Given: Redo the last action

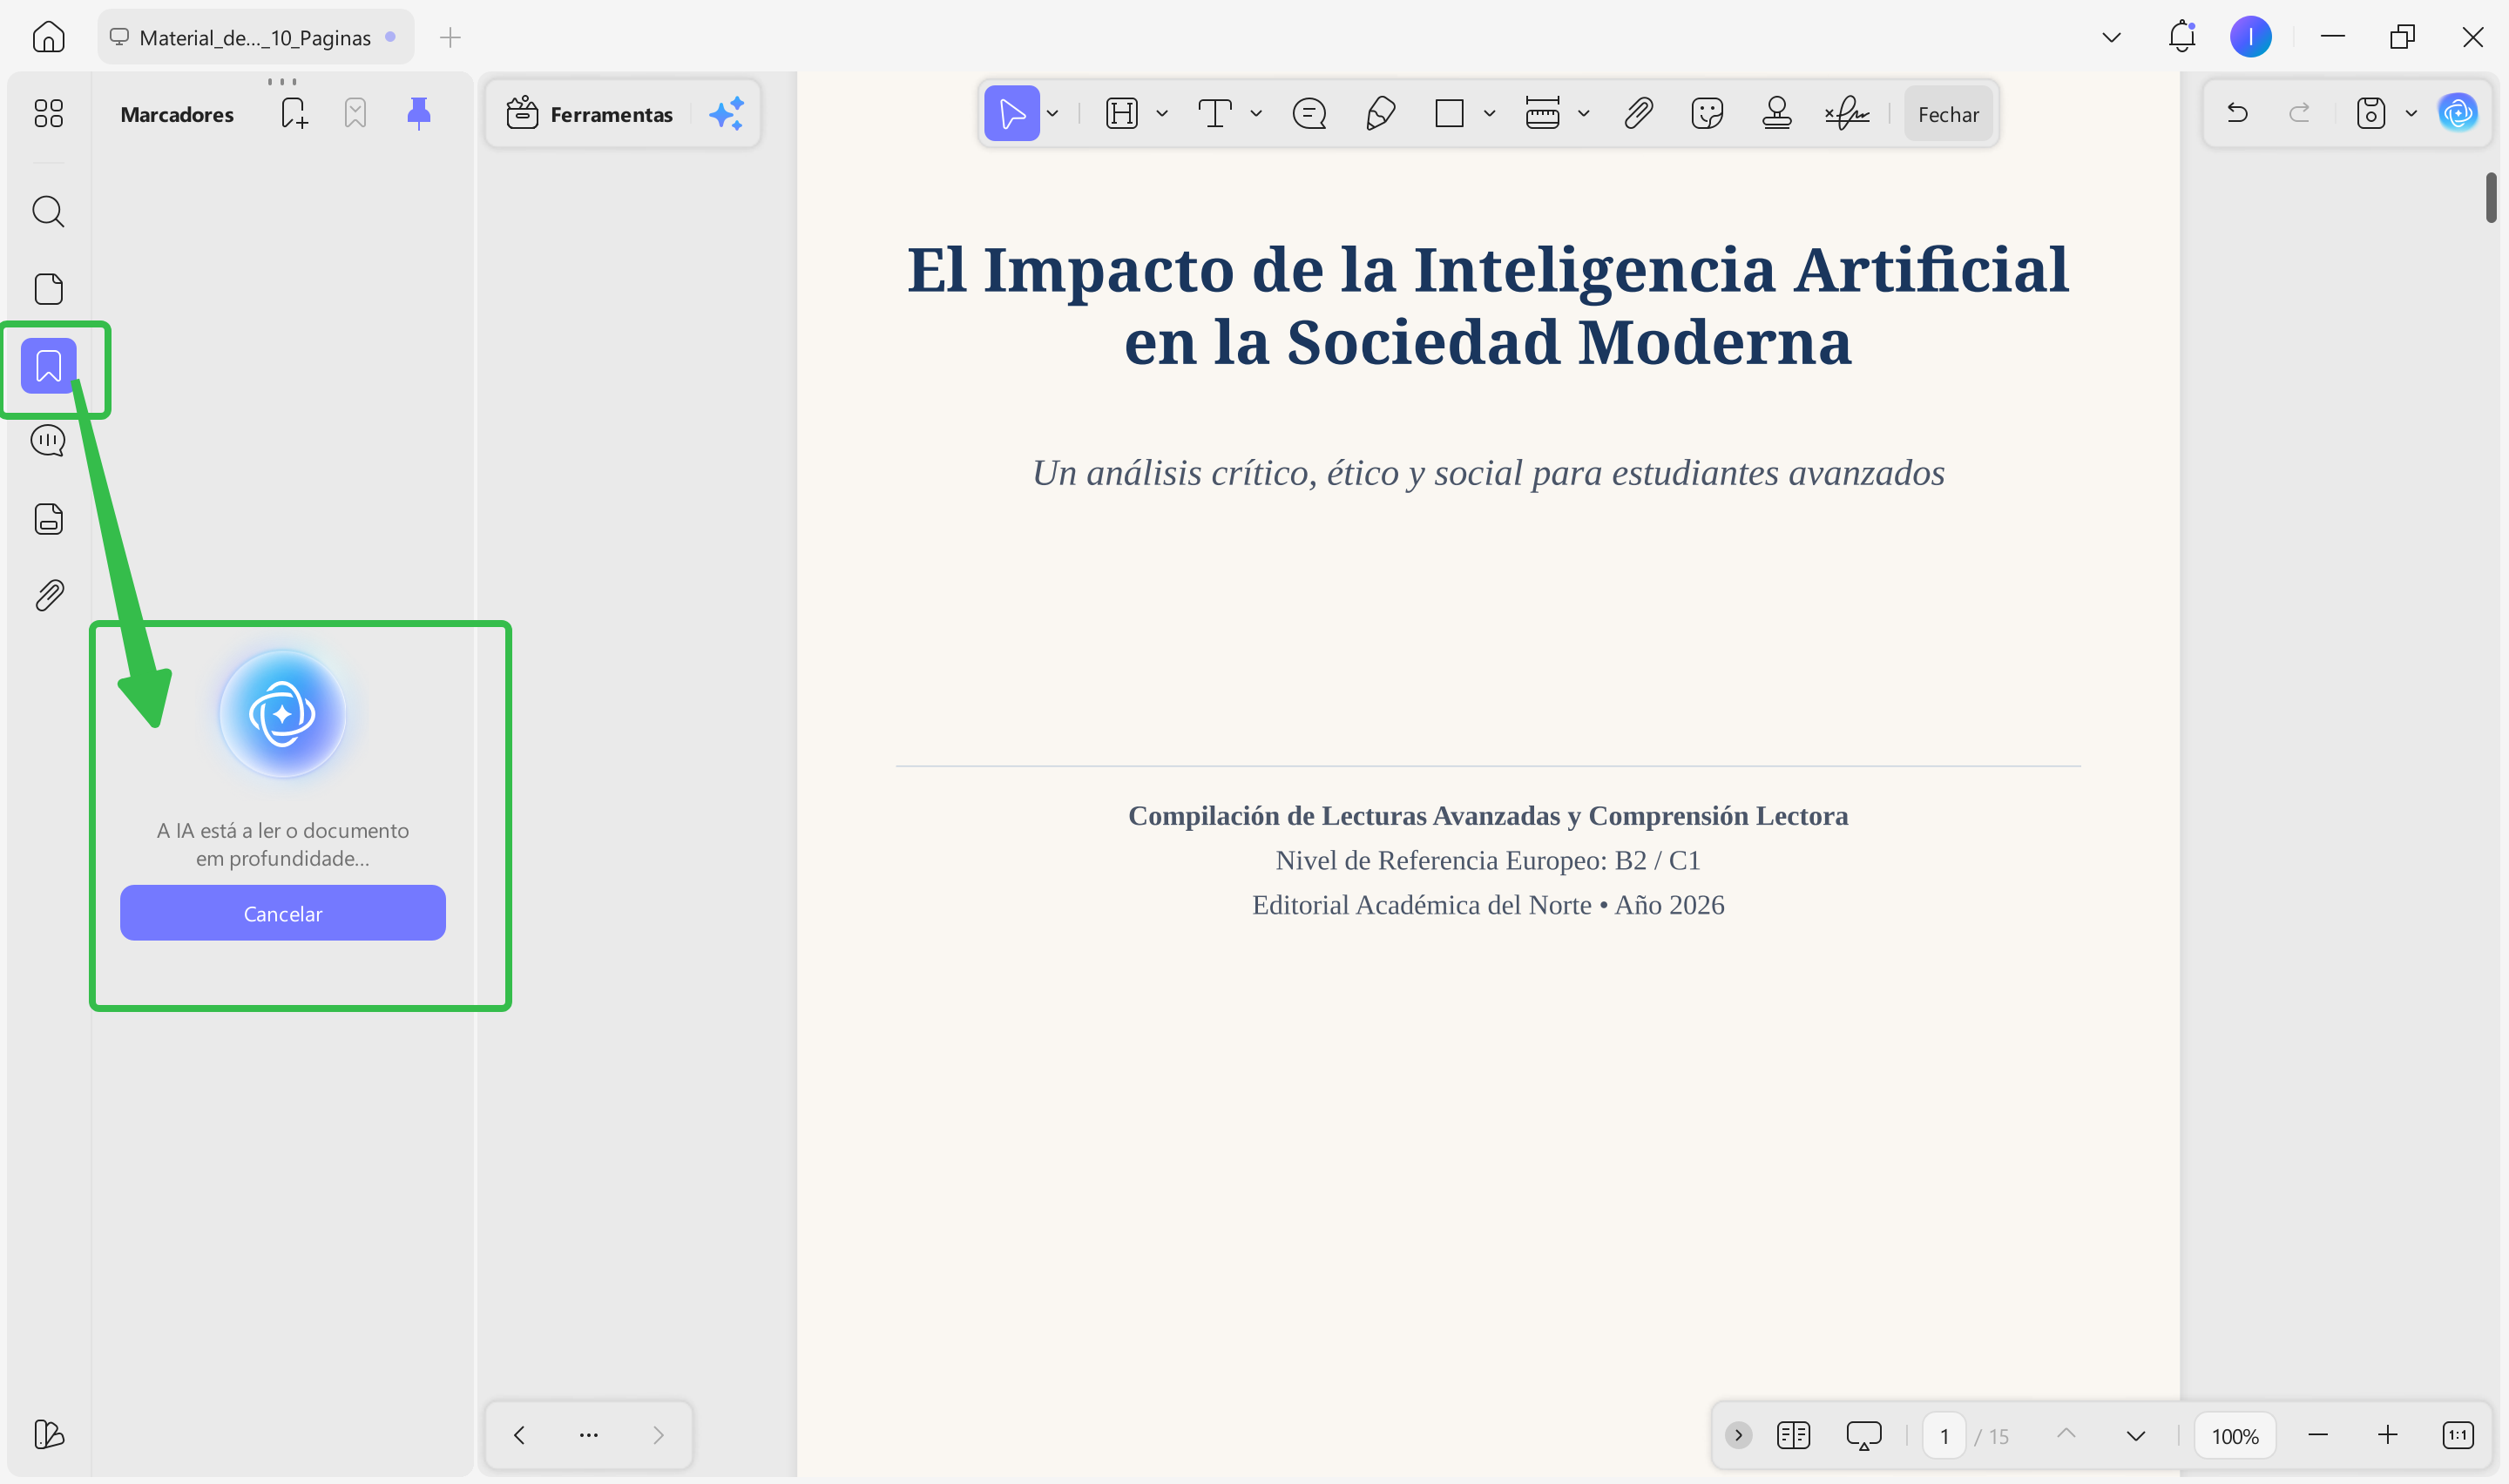Looking at the screenshot, I should 2299,113.
